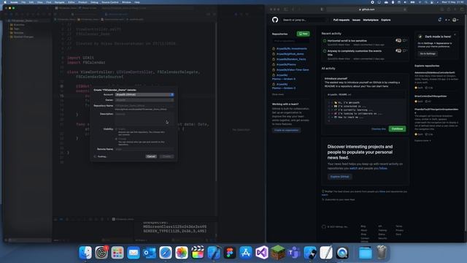
Task: Click the green Continue button
Action: coord(397,129)
